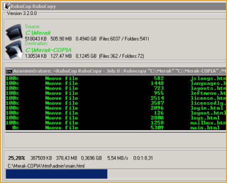The height and width of the screenshot is (183, 227).
Task: Click the elapsed time 0:0:1:8,31
Action: [143, 158]
